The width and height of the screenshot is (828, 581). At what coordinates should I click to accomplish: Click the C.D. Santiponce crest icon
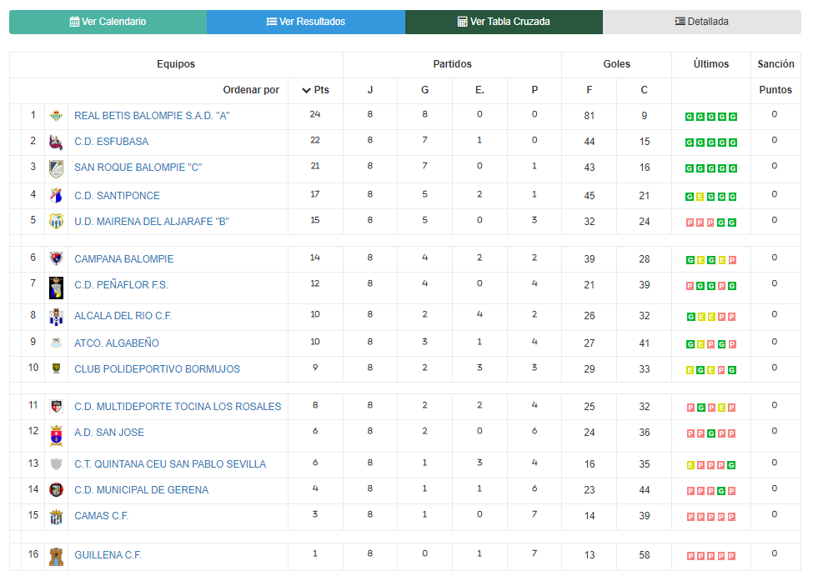(56, 196)
